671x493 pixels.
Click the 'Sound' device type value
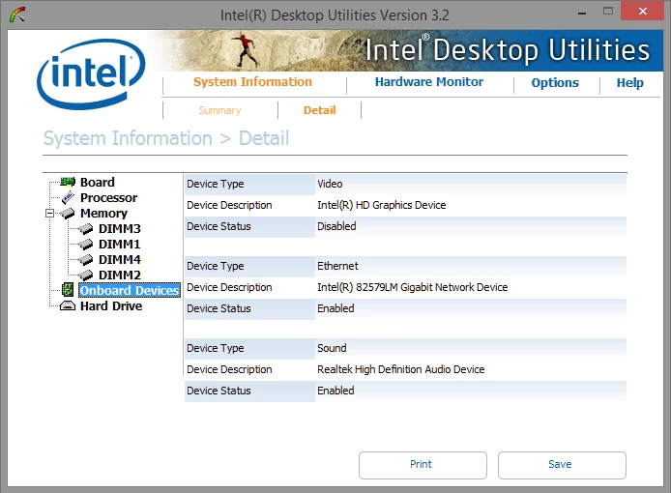tap(332, 348)
